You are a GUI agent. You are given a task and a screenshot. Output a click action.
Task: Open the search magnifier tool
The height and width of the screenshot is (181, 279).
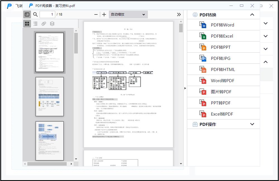coord(35,14)
